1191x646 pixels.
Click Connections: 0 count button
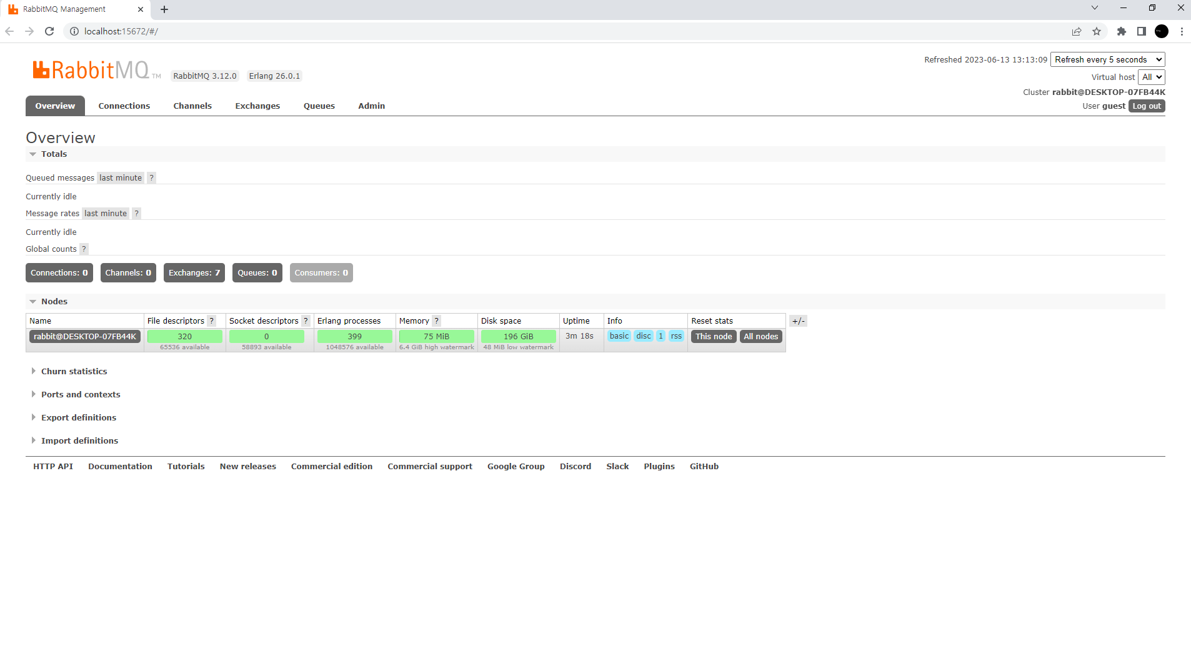point(59,273)
